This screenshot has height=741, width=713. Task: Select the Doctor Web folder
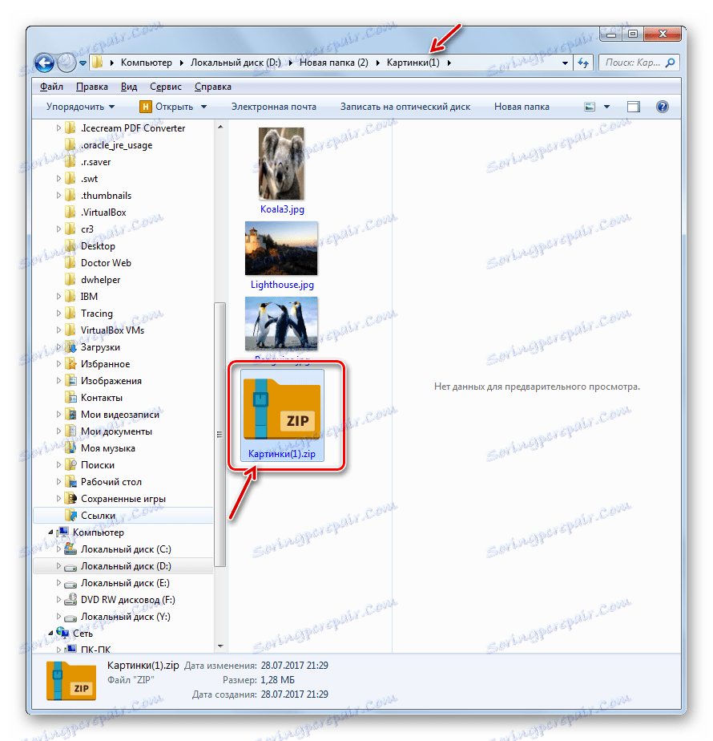point(106,263)
